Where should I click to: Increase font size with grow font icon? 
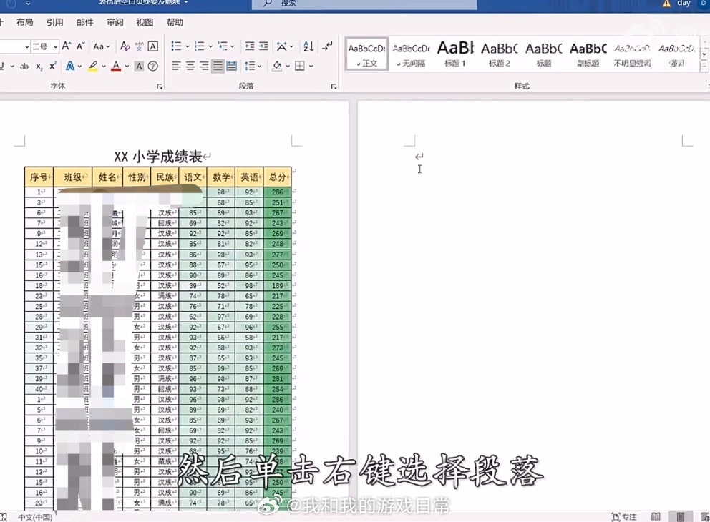tap(66, 46)
